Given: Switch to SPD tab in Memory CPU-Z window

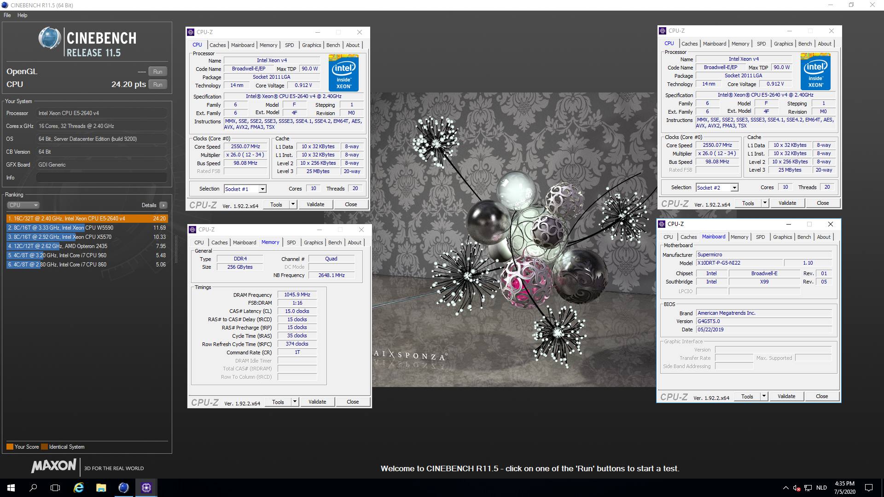Looking at the screenshot, I should click(x=291, y=243).
